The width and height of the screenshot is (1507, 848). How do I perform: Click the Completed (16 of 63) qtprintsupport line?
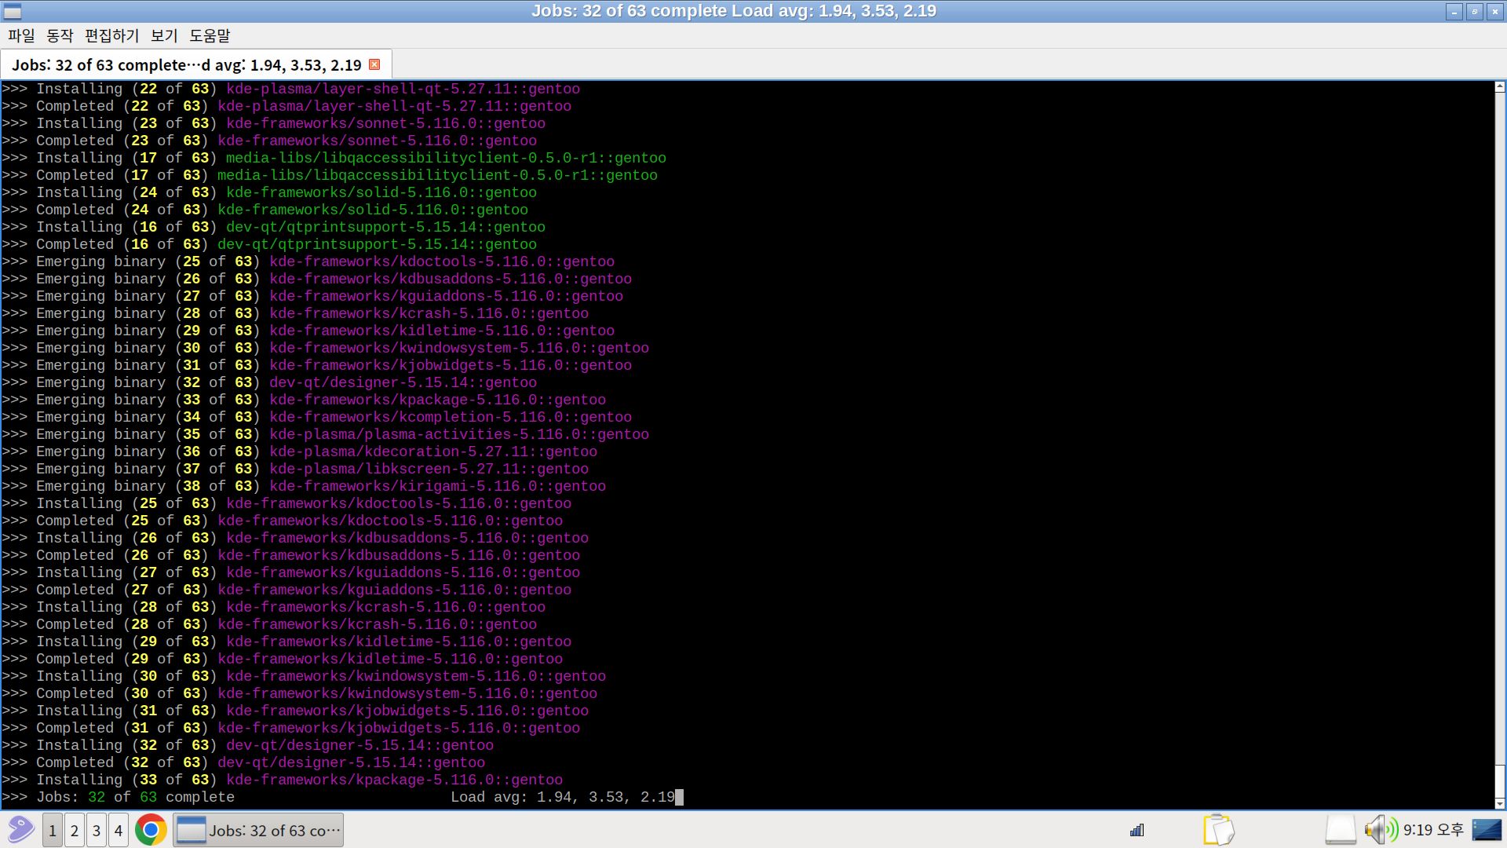coord(269,244)
